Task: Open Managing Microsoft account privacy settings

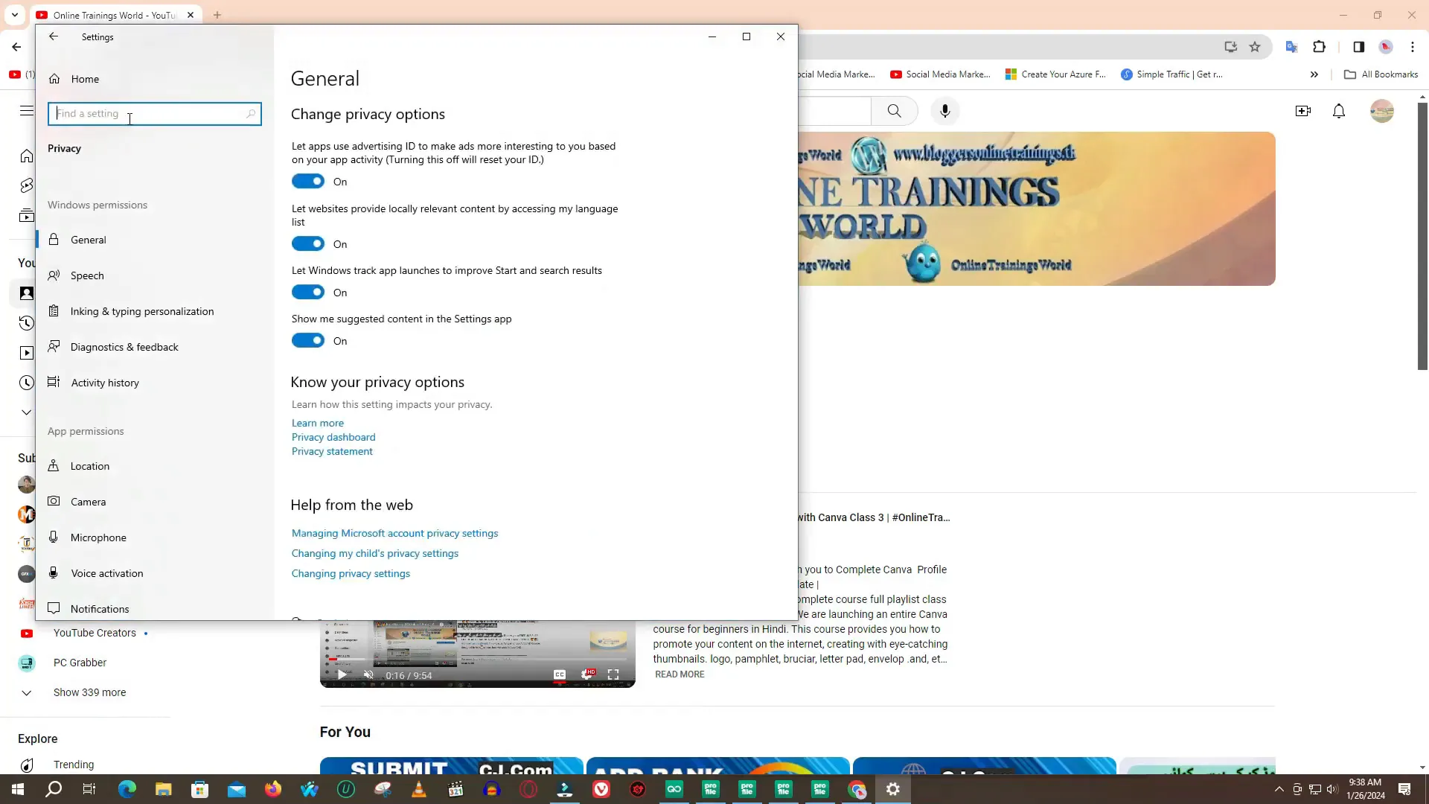Action: (x=394, y=533)
